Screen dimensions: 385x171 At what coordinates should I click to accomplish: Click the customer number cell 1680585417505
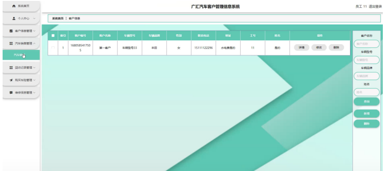[80, 48]
